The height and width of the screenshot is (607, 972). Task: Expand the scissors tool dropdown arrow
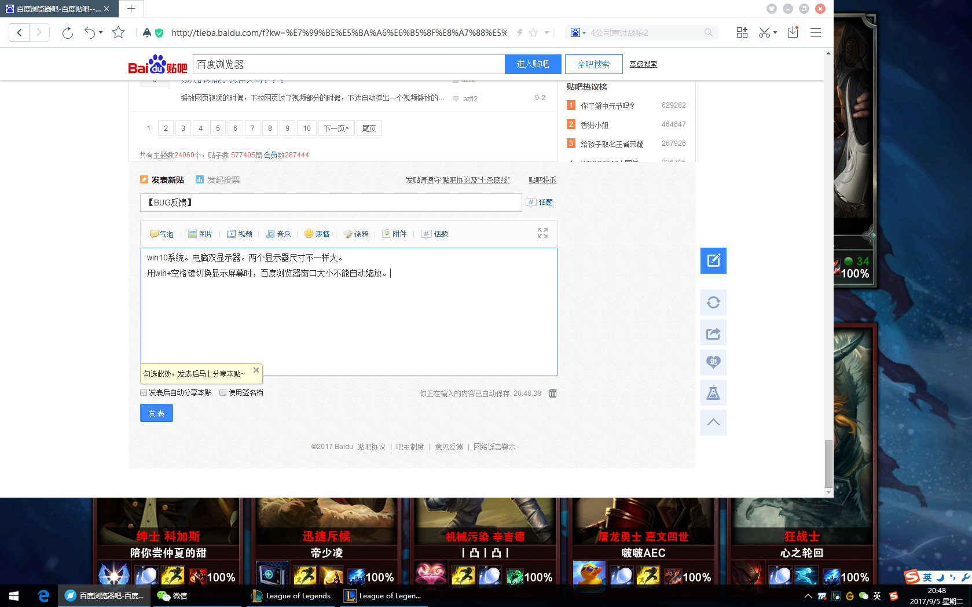pos(775,33)
